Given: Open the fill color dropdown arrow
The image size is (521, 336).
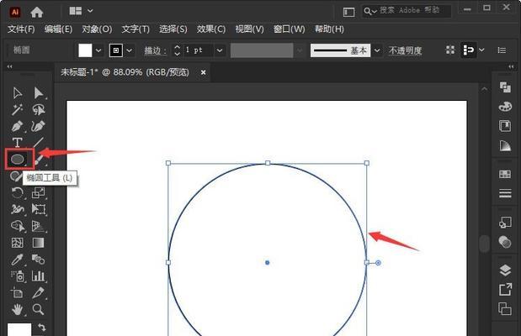Looking at the screenshot, I should pyautogui.click(x=98, y=50).
